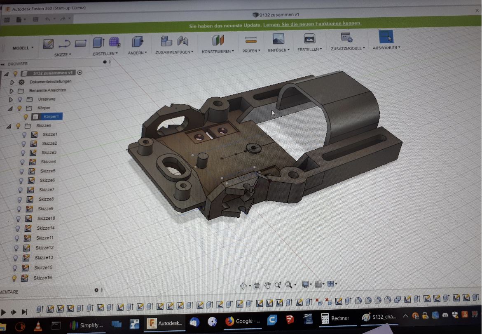Open the MODELL workspace dropdown
482x334 pixels.
click(x=23, y=48)
